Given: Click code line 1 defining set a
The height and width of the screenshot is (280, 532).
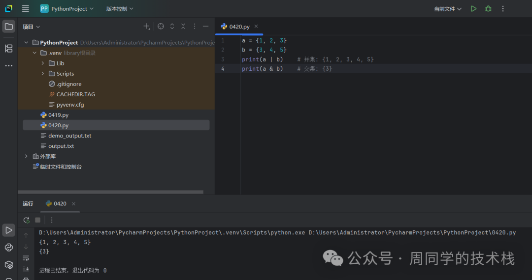Looking at the screenshot, I should (x=265, y=41).
